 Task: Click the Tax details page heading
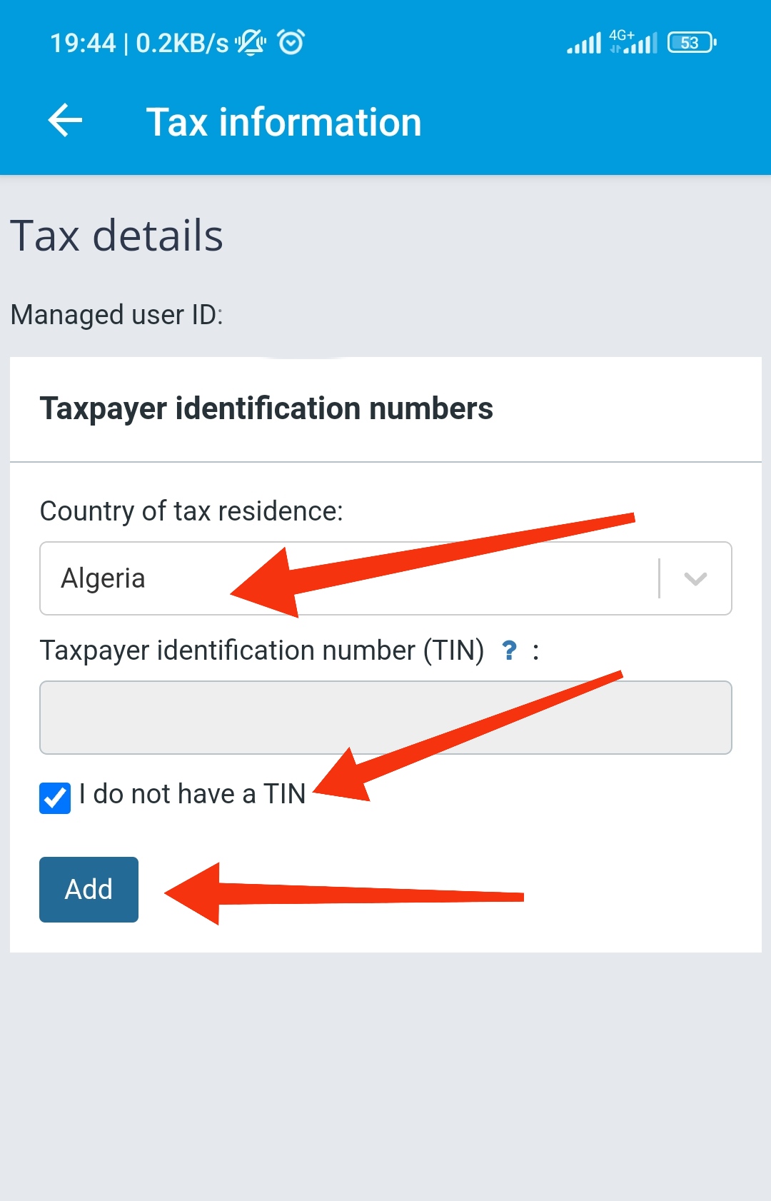click(116, 236)
